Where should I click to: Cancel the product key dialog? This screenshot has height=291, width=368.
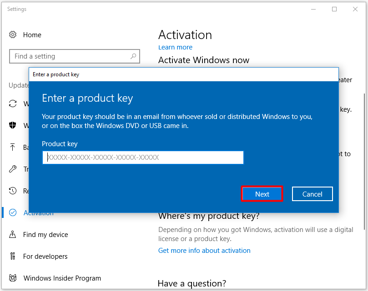(313, 194)
